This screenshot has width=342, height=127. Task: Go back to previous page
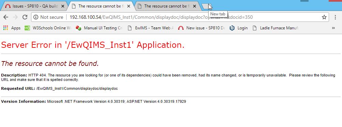6,17
